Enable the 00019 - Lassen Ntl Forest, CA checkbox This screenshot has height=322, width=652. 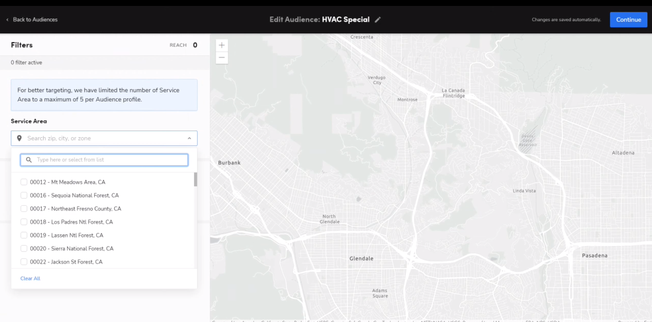tap(24, 235)
